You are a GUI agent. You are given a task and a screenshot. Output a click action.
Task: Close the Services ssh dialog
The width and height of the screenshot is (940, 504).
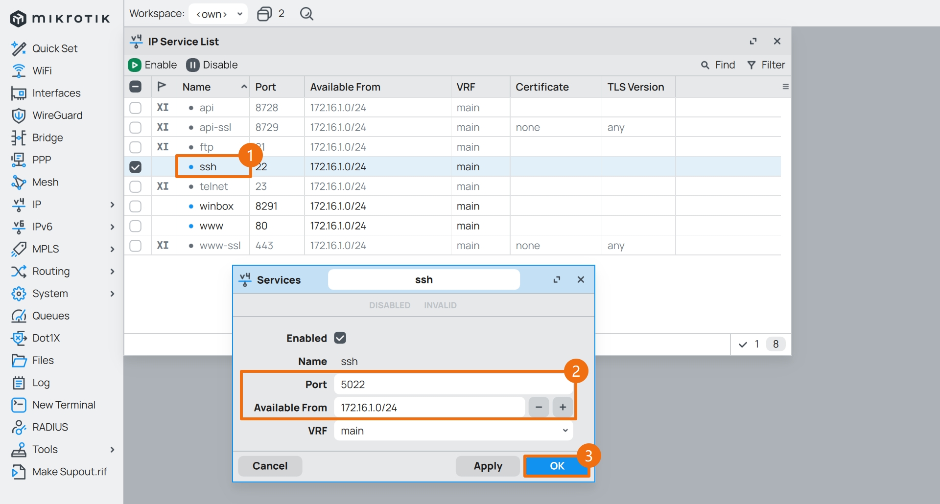pos(581,279)
